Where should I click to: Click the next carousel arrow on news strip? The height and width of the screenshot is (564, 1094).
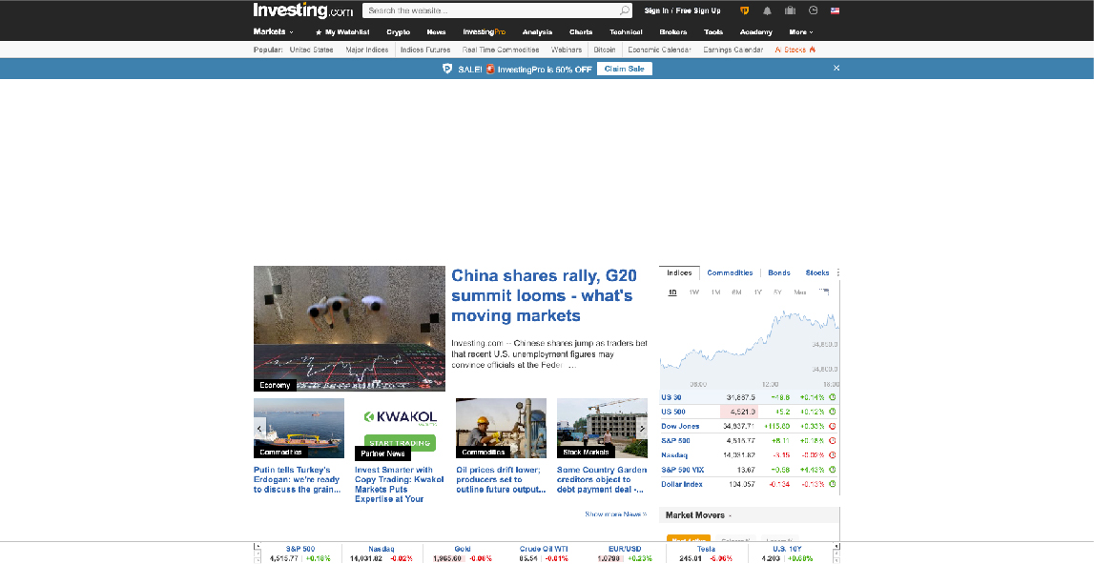[x=643, y=429]
